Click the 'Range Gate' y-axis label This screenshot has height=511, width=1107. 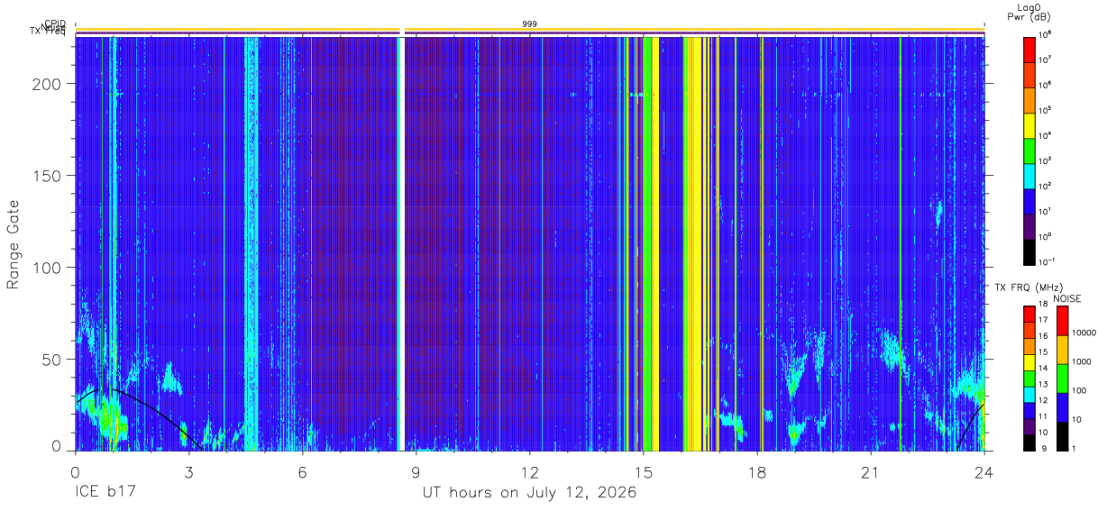(x=14, y=244)
